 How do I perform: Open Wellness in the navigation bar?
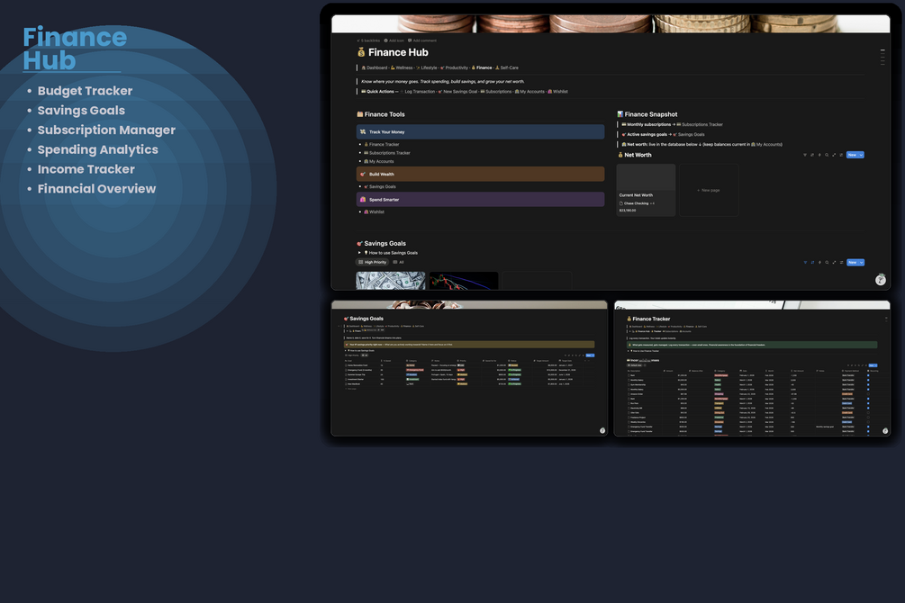pyautogui.click(x=403, y=68)
